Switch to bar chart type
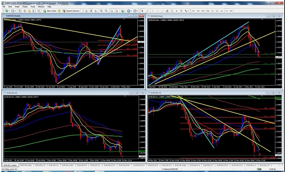Image resolution: width=285 pixels, height=172 pixels. coord(86,11)
